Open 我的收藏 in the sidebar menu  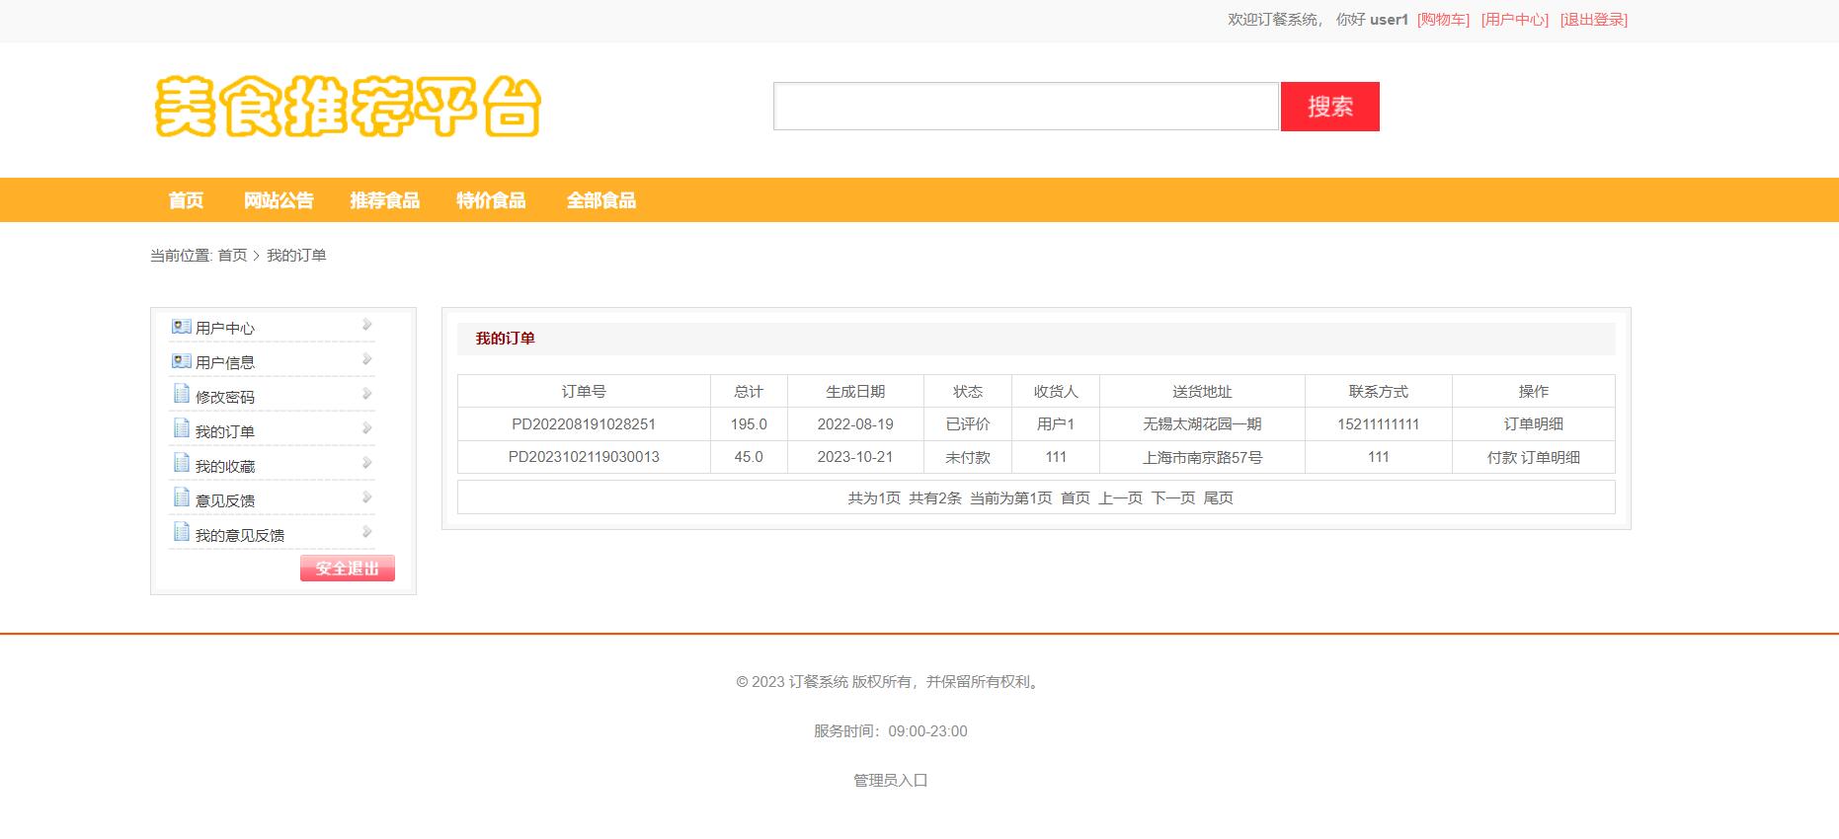click(225, 466)
